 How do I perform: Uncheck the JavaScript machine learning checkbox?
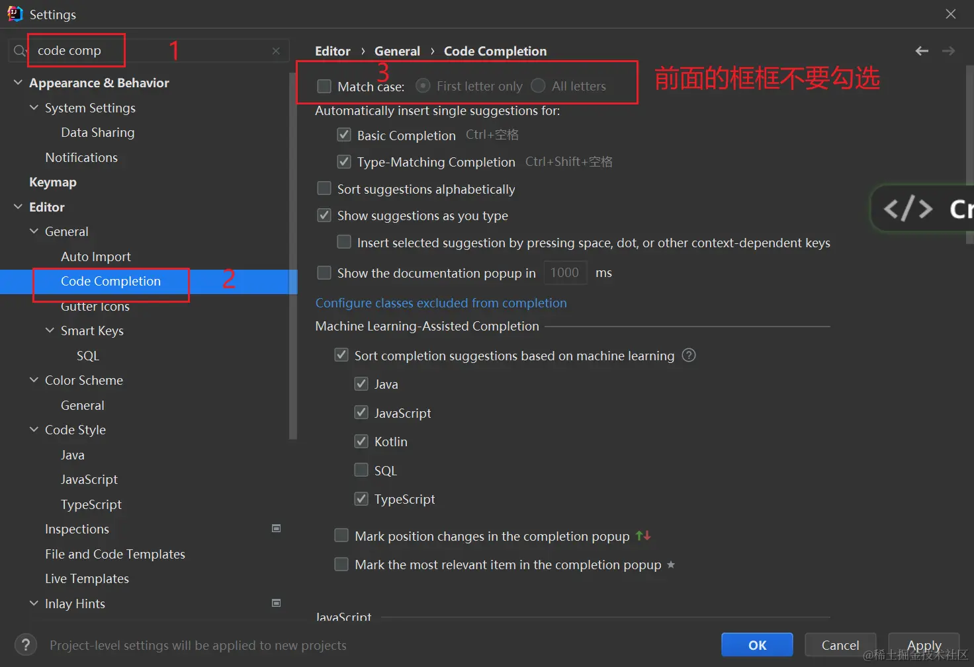[x=361, y=412]
